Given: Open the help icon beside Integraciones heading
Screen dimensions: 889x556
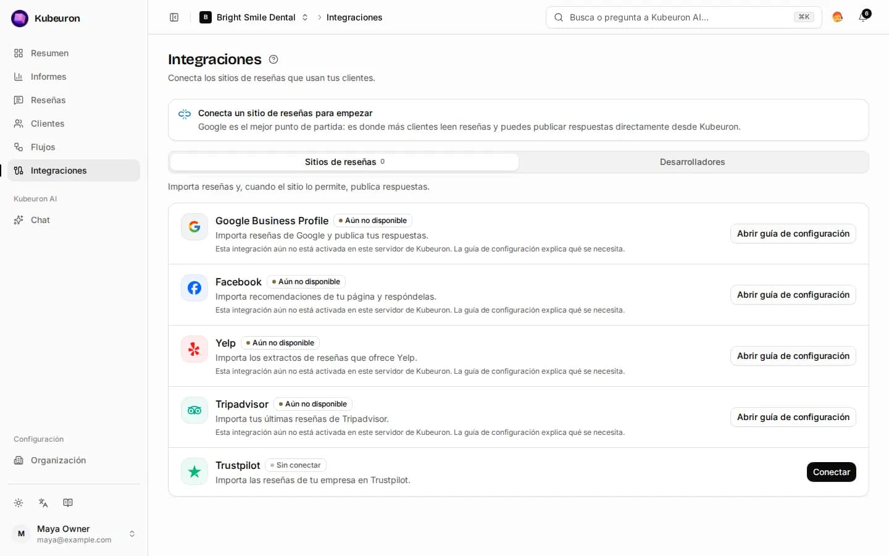Looking at the screenshot, I should [273, 59].
